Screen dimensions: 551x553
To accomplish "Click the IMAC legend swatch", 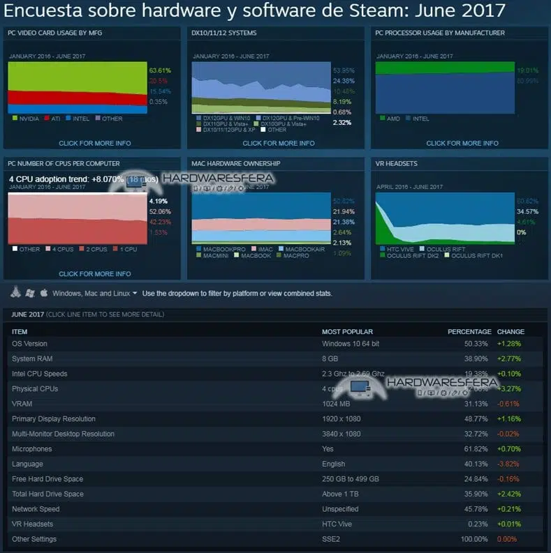I will 254,249.
